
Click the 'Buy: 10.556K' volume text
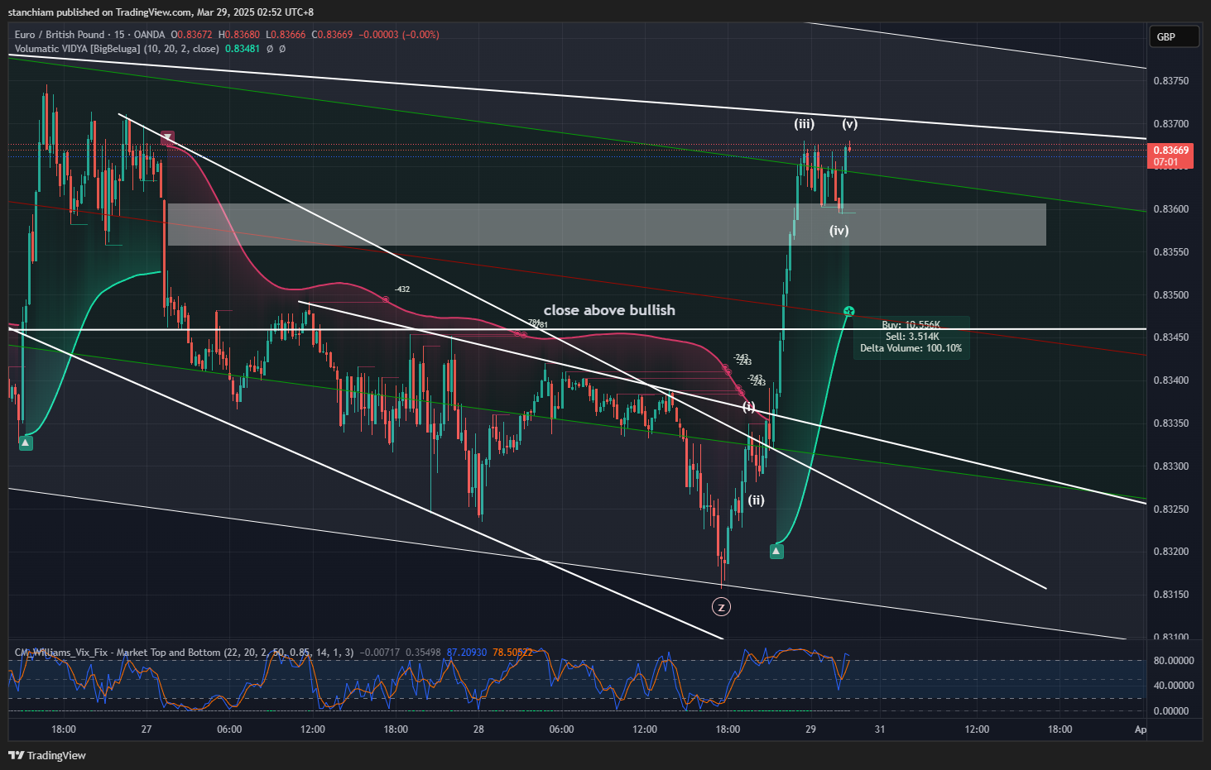[x=911, y=325]
